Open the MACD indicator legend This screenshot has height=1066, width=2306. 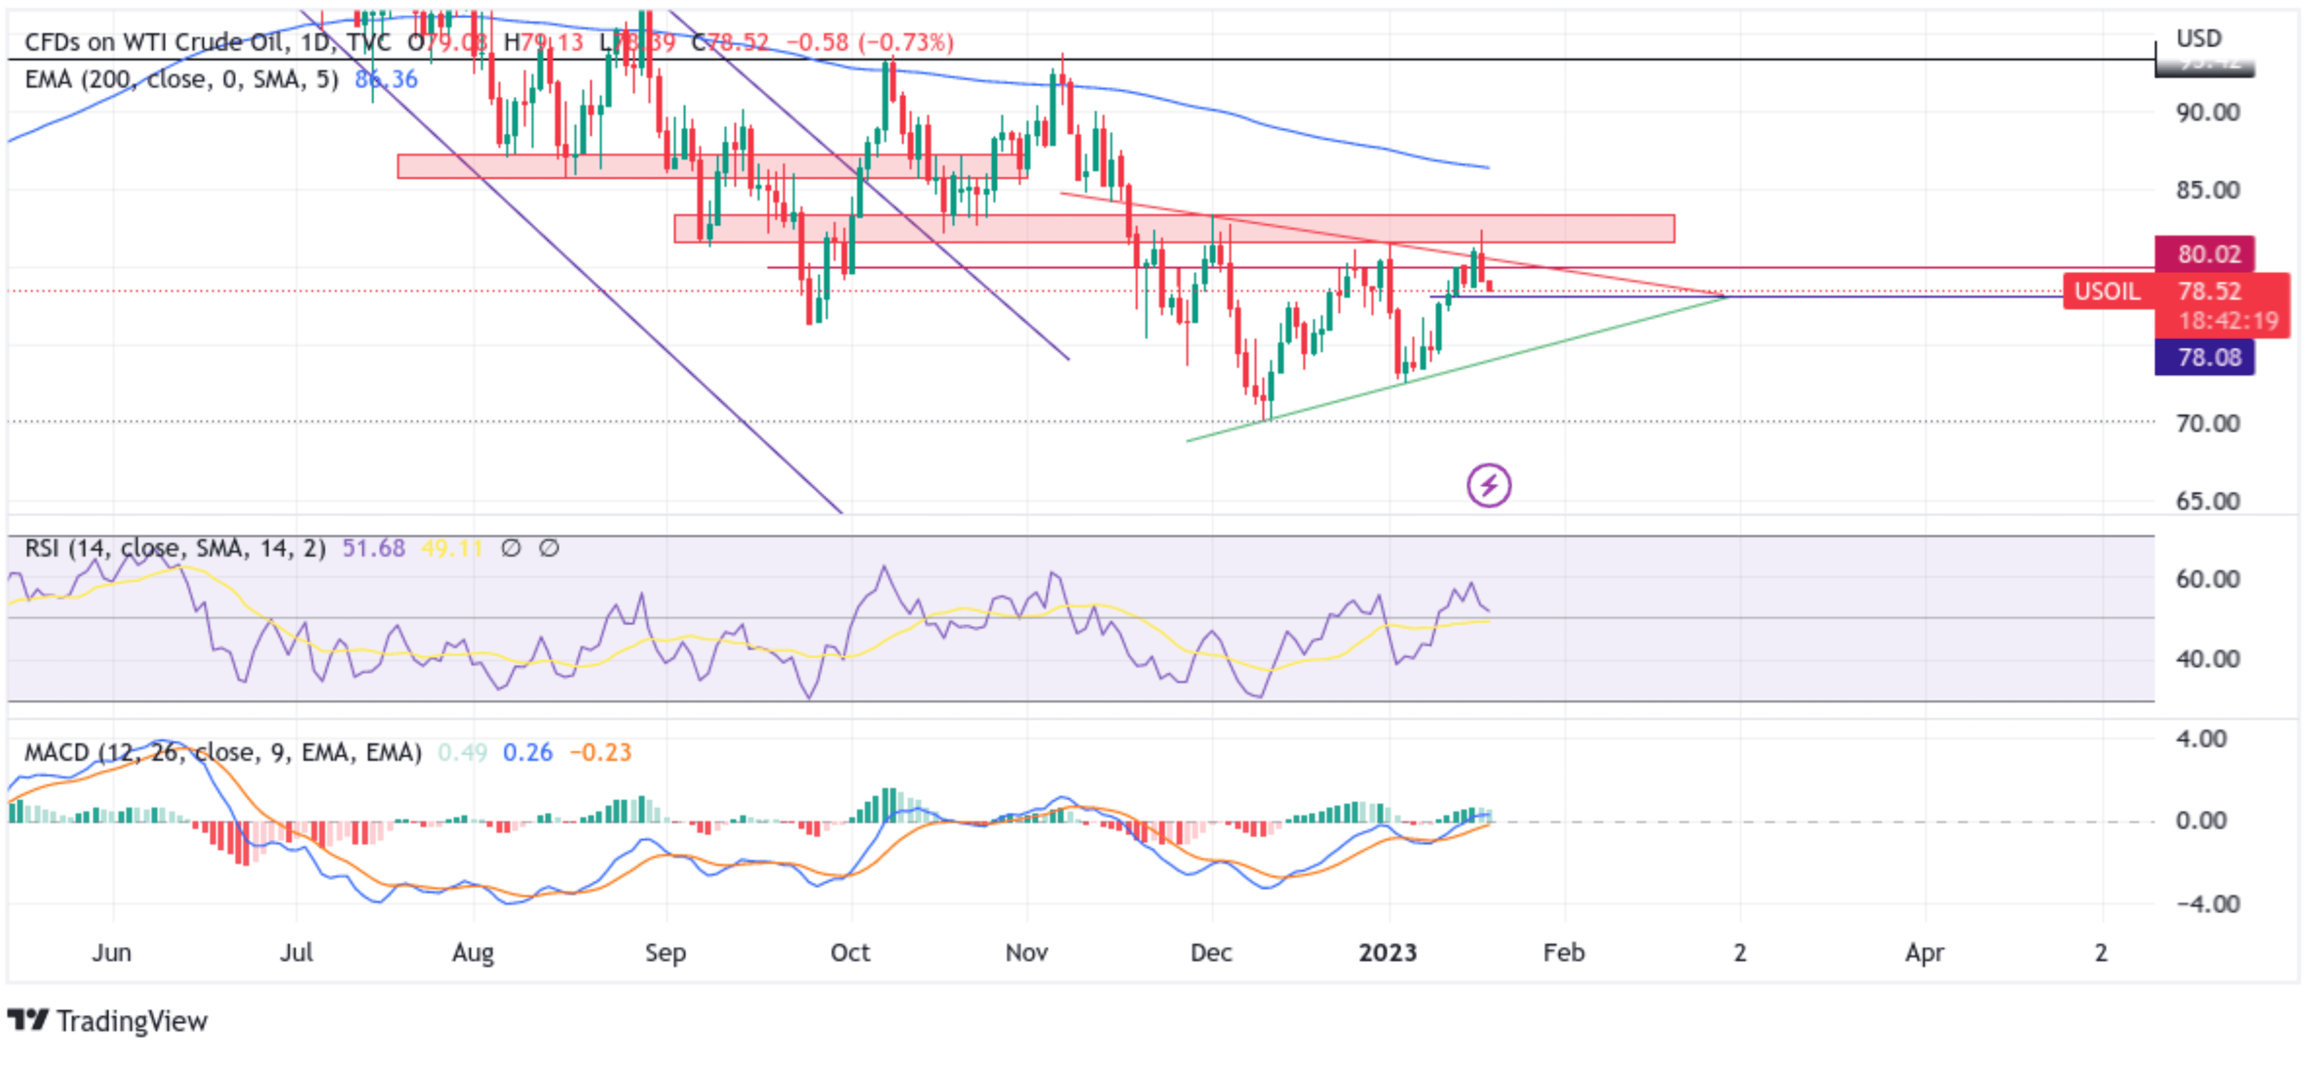[x=223, y=752]
